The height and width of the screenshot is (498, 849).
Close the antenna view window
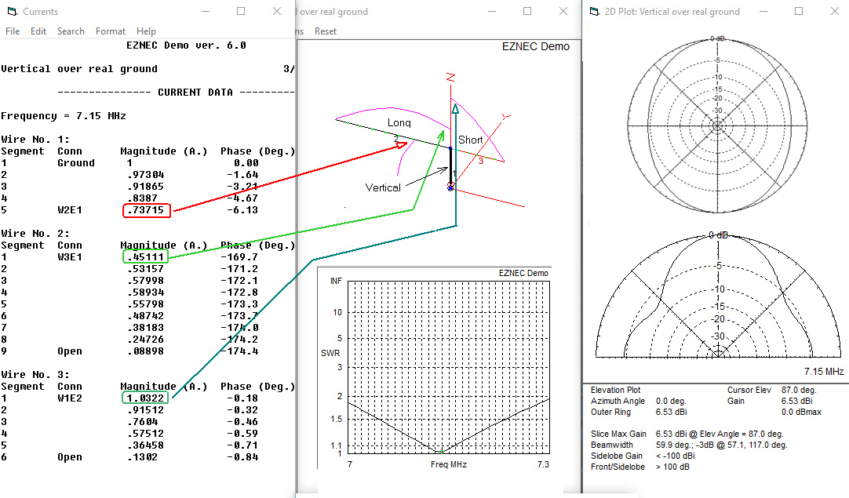(x=563, y=12)
